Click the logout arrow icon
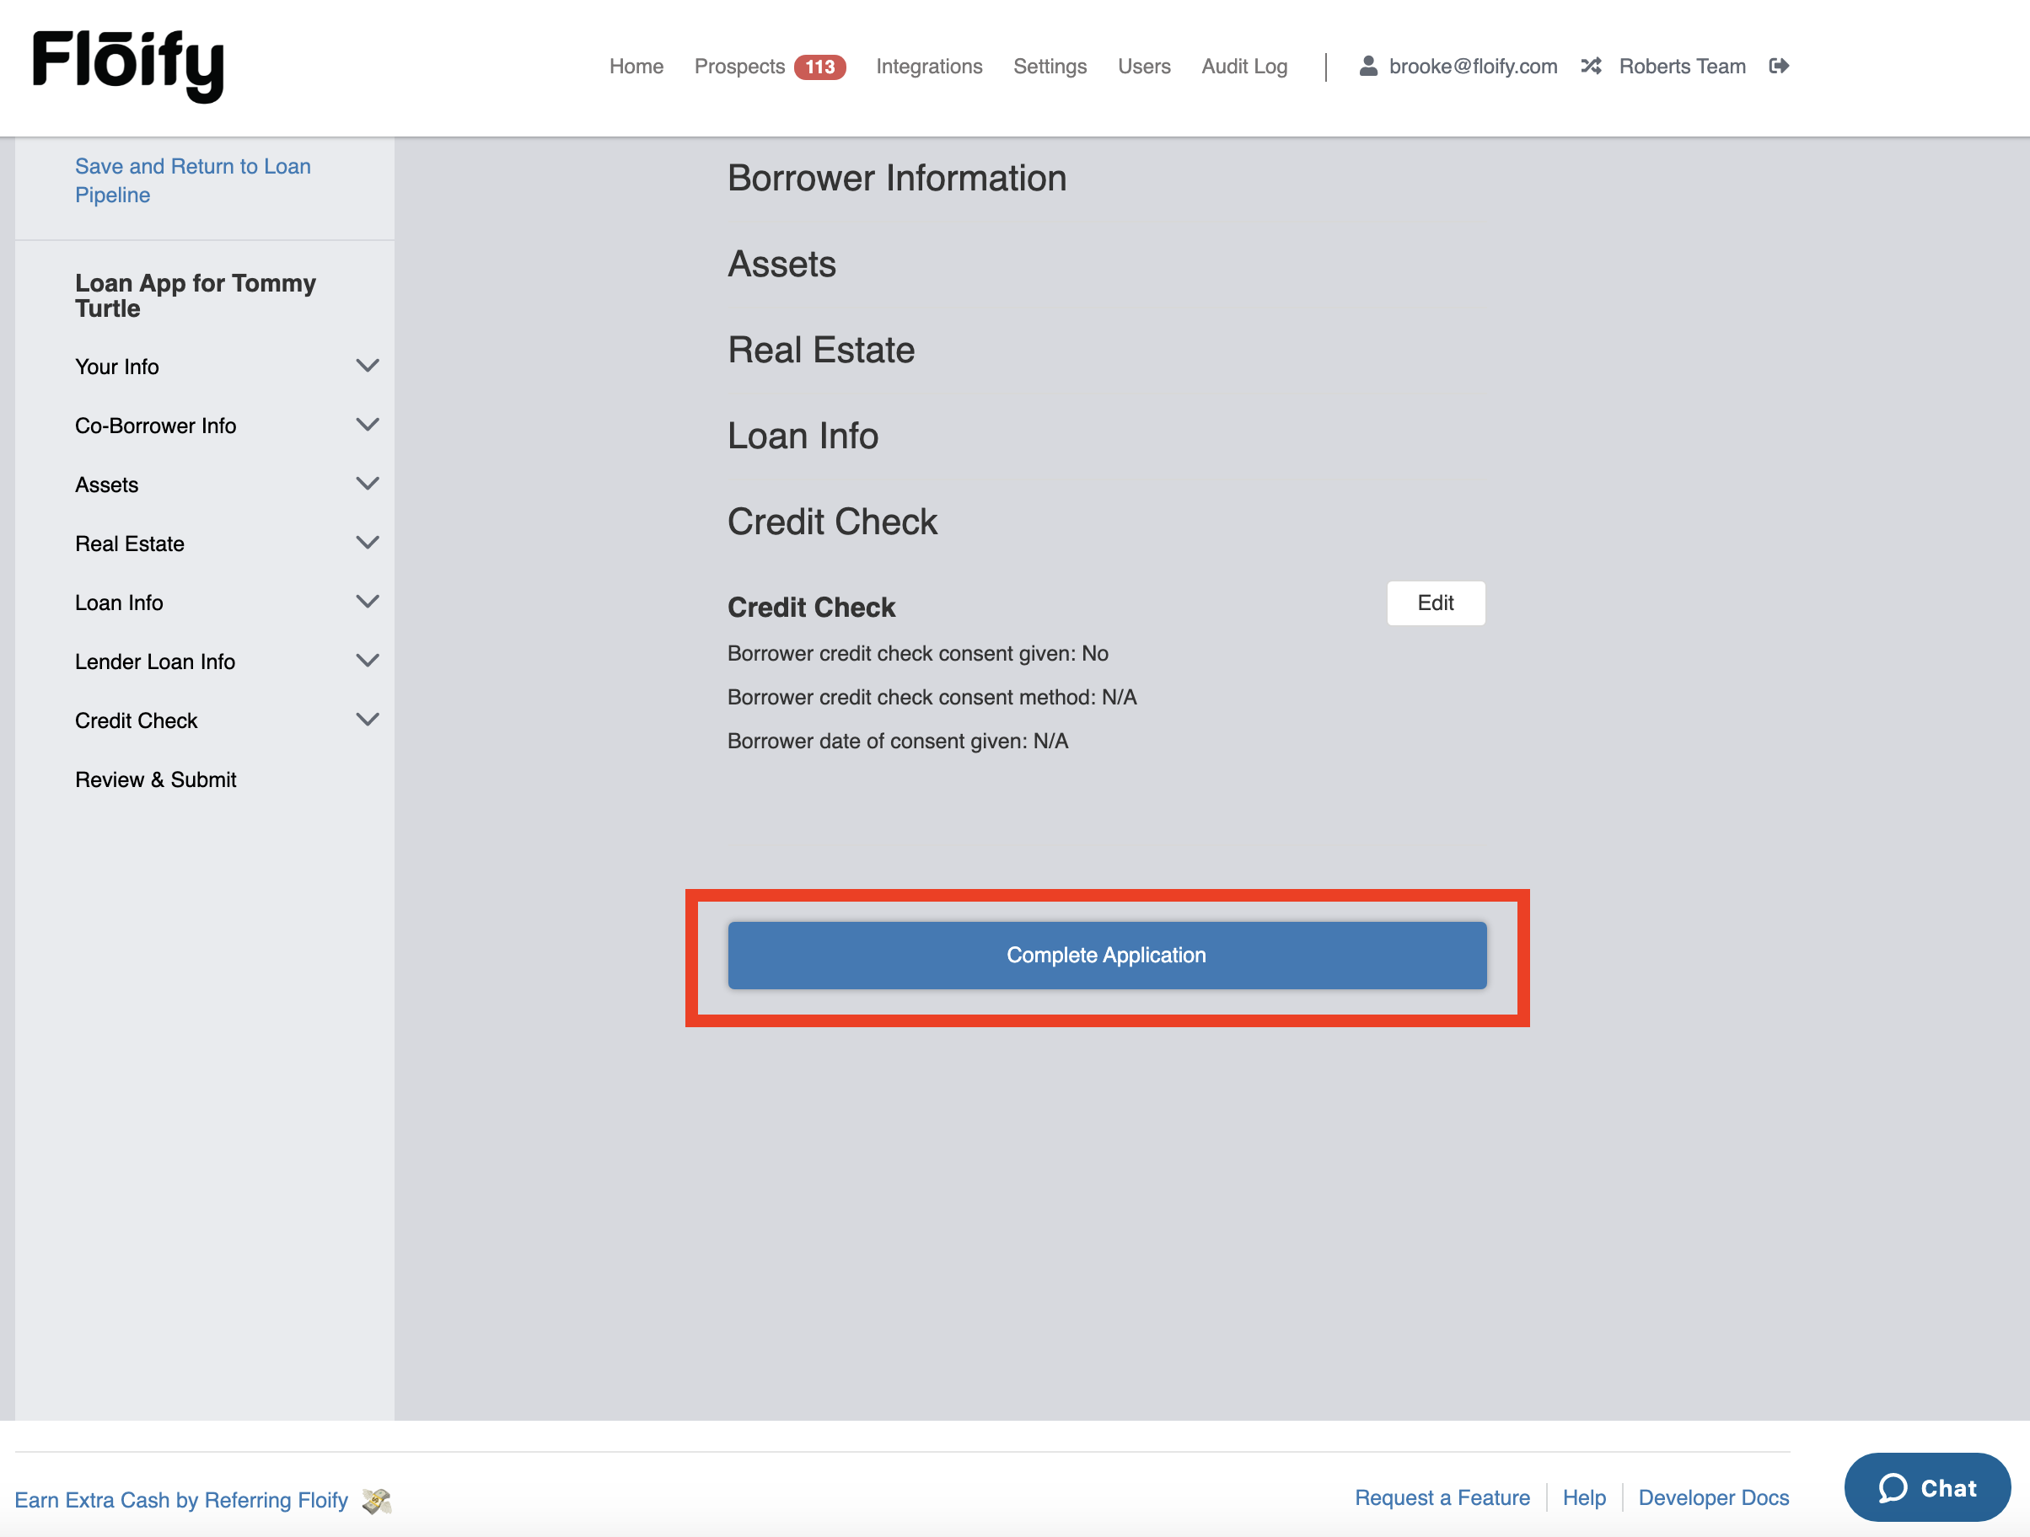Screen dimensions: 2030x1537 [x=1779, y=66]
